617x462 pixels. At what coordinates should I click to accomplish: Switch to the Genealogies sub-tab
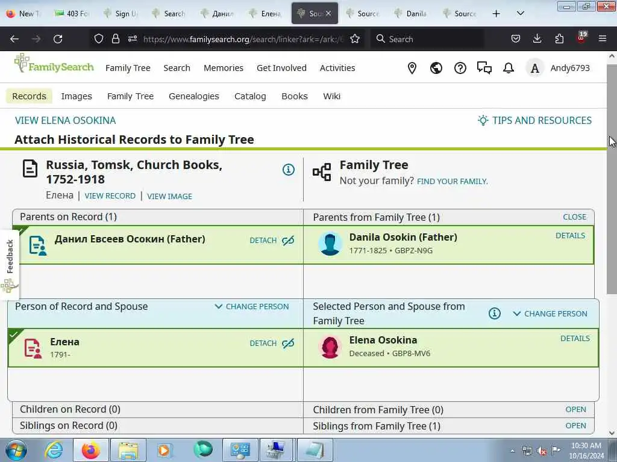tap(193, 96)
